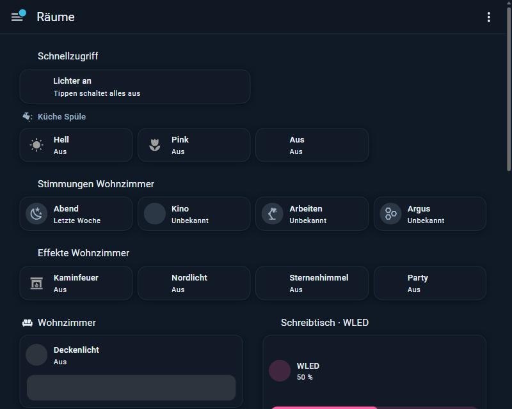
Task: Click the Kaminfeuer effect label
Action: pos(76,278)
